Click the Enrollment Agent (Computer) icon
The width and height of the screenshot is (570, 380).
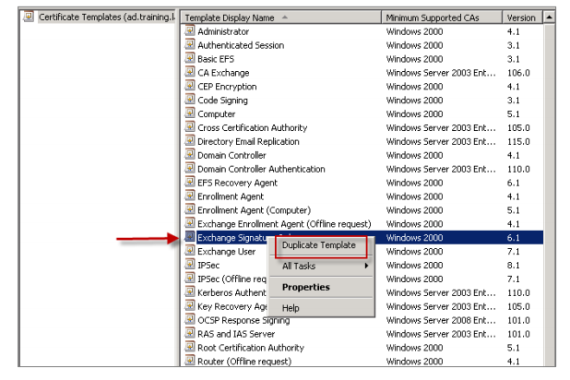tap(190, 209)
